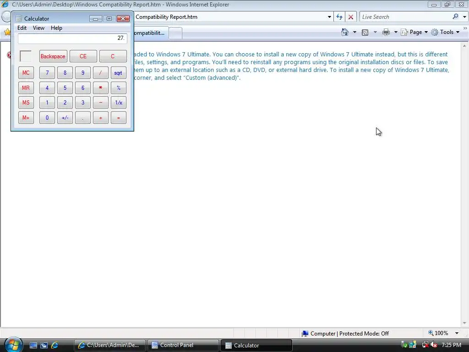Screen dimensions: 469x352
Task: Click the minus (-) key
Action: pyautogui.click(x=100, y=103)
